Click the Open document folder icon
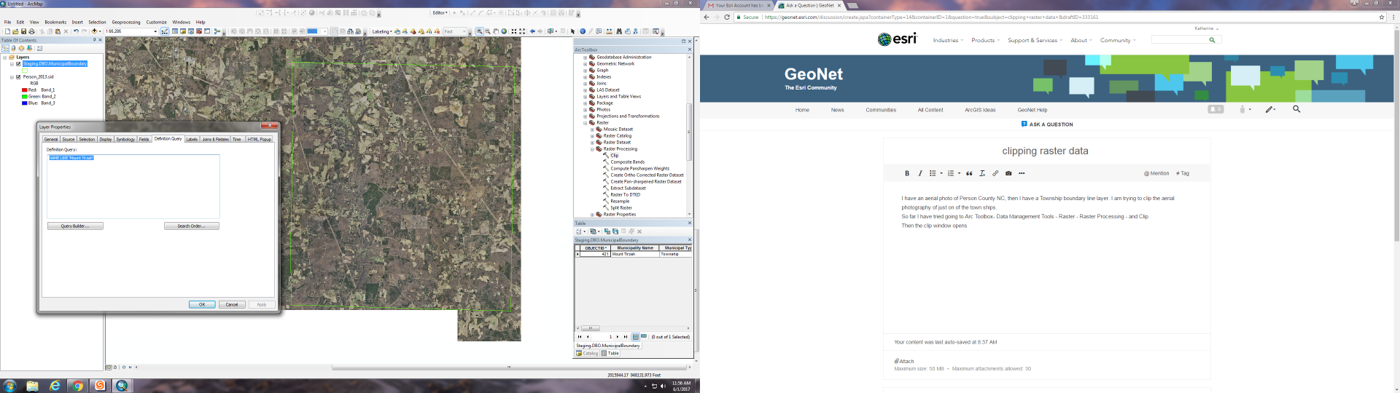 [x=15, y=31]
